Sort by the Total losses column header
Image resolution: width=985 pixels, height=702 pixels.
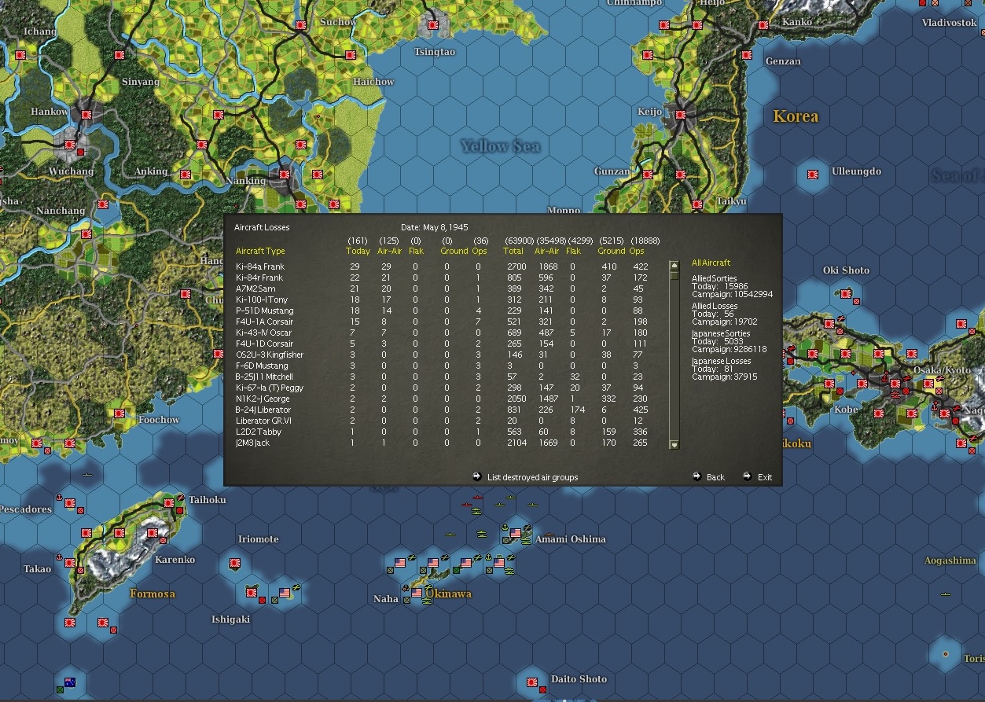click(513, 252)
